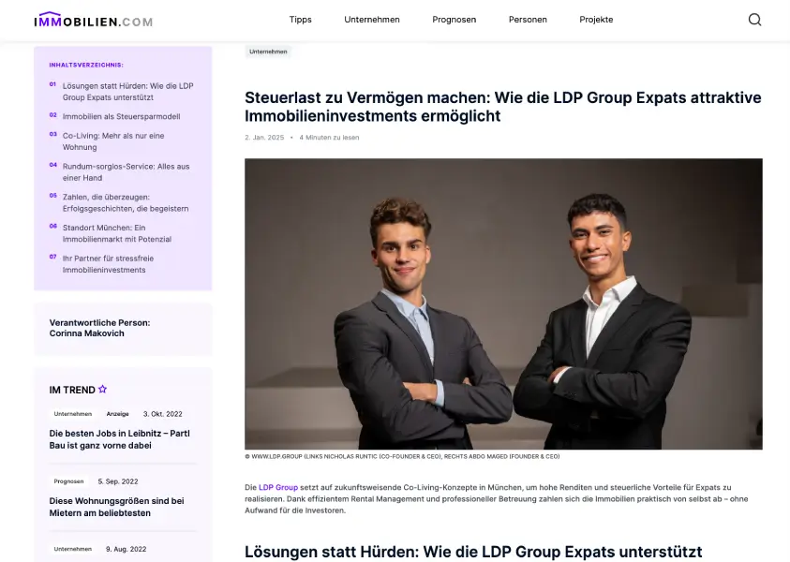790x562 pixels.
Task: Click the Anzeige tag in trending list
Action: click(x=117, y=414)
